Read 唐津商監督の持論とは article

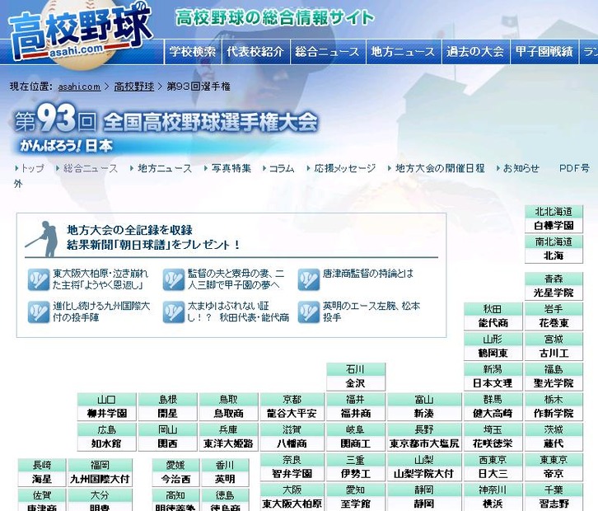click(368, 274)
